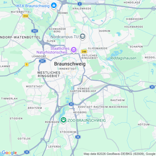Open the Staatliches Naturhistorisches museum pin
Viewport: 156px width, 156px height.
[74, 50]
